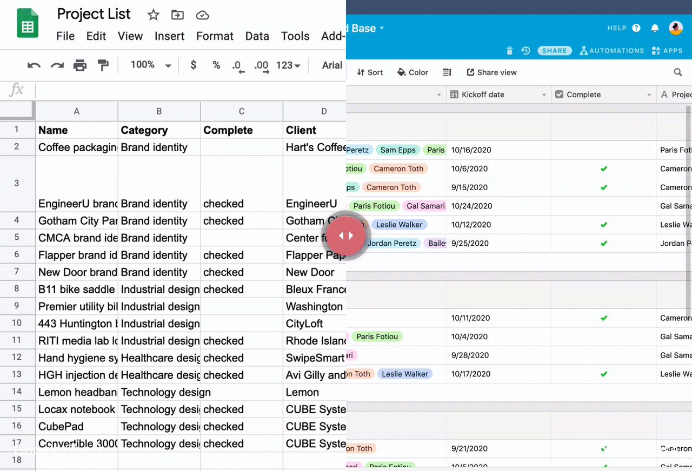
Task: Click the 'Sam Epps' collaborator tag
Action: (x=397, y=150)
